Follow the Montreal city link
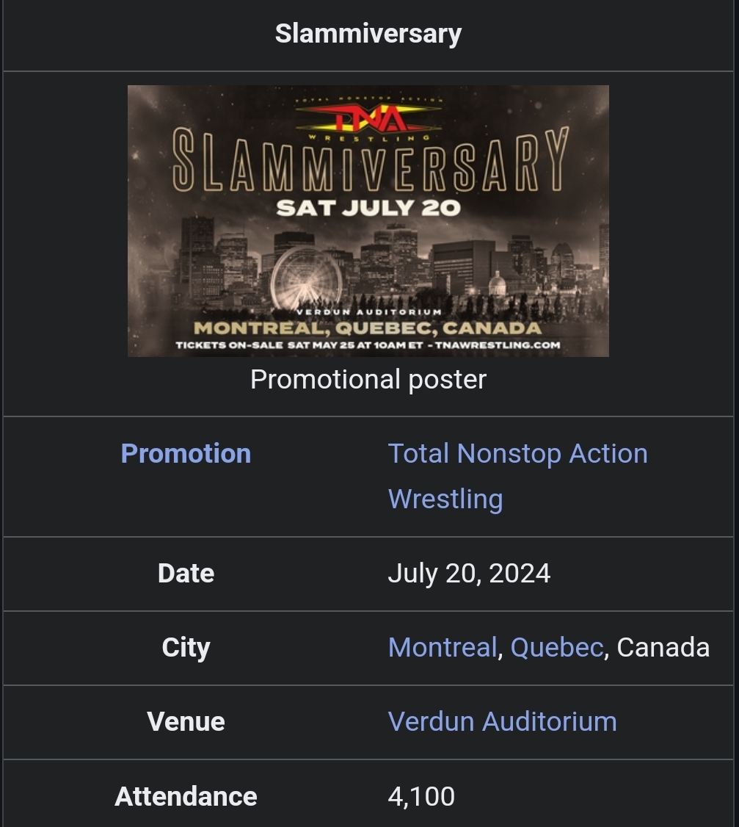Viewport: 739px width, 827px height. point(442,647)
